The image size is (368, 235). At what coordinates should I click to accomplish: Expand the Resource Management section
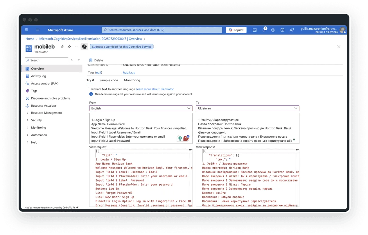(x=46, y=113)
